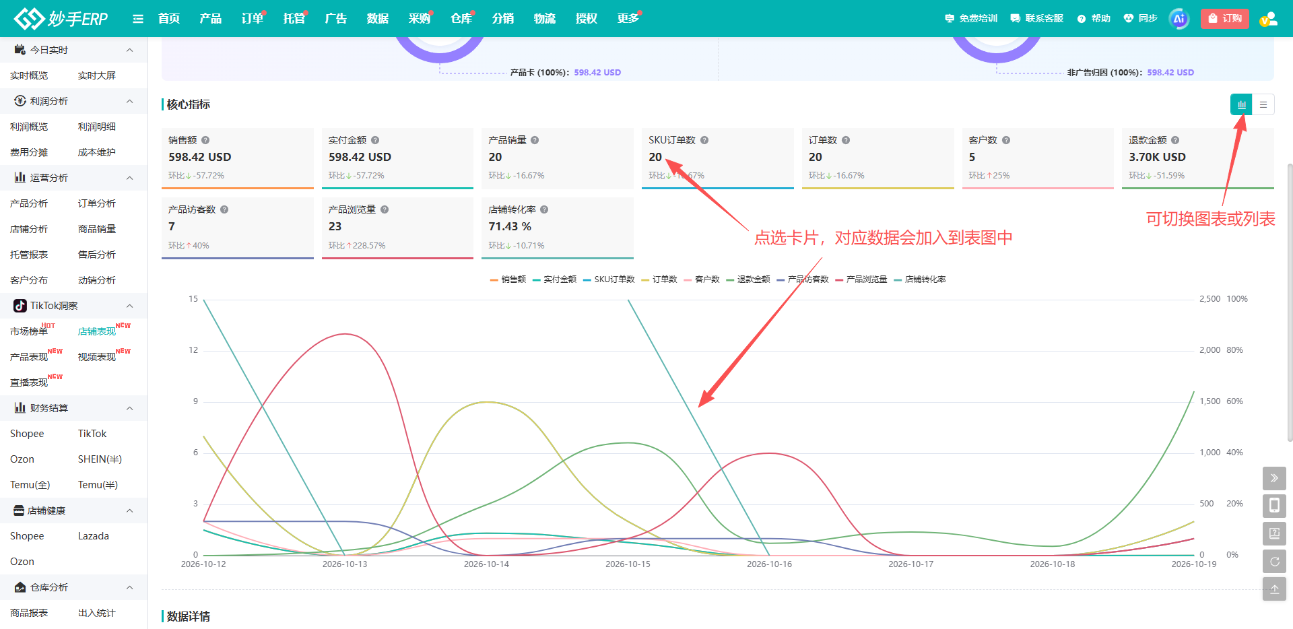Toggle the 产品浏览量 metric card
1293x629 pixels.
click(x=397, y=228)
